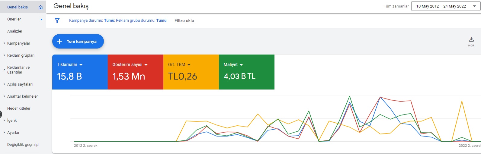The image size is (481, 154).
Task: Open the date range dropdown arrow
Action: [x=474, y=6]
